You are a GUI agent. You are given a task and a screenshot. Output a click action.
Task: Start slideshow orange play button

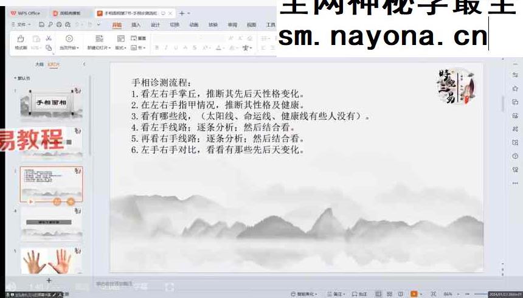click(414, 294)
